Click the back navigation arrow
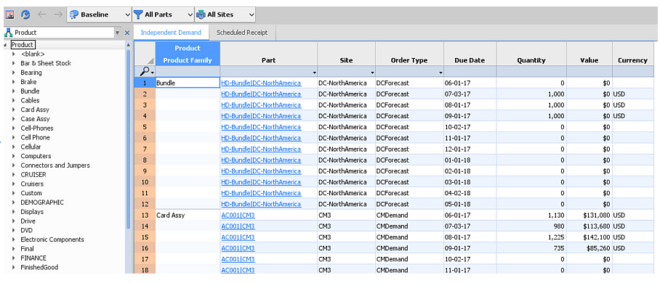The image size is (660, 283). pos(41,15)
